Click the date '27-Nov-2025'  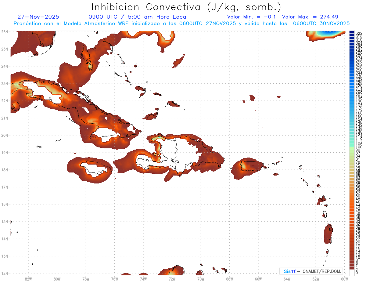tap(38, 17)
